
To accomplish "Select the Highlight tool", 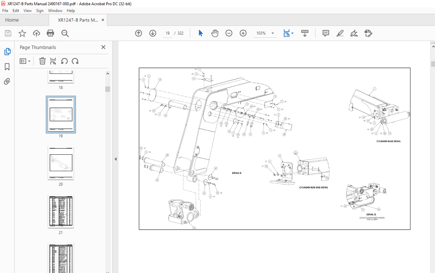I will [340, 33].
